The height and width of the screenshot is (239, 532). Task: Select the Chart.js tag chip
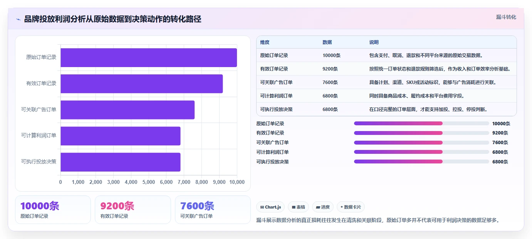coord(270,207)
